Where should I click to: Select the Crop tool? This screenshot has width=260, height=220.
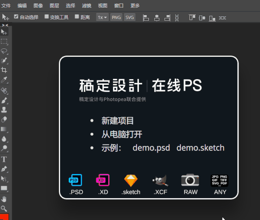(4, 70)
